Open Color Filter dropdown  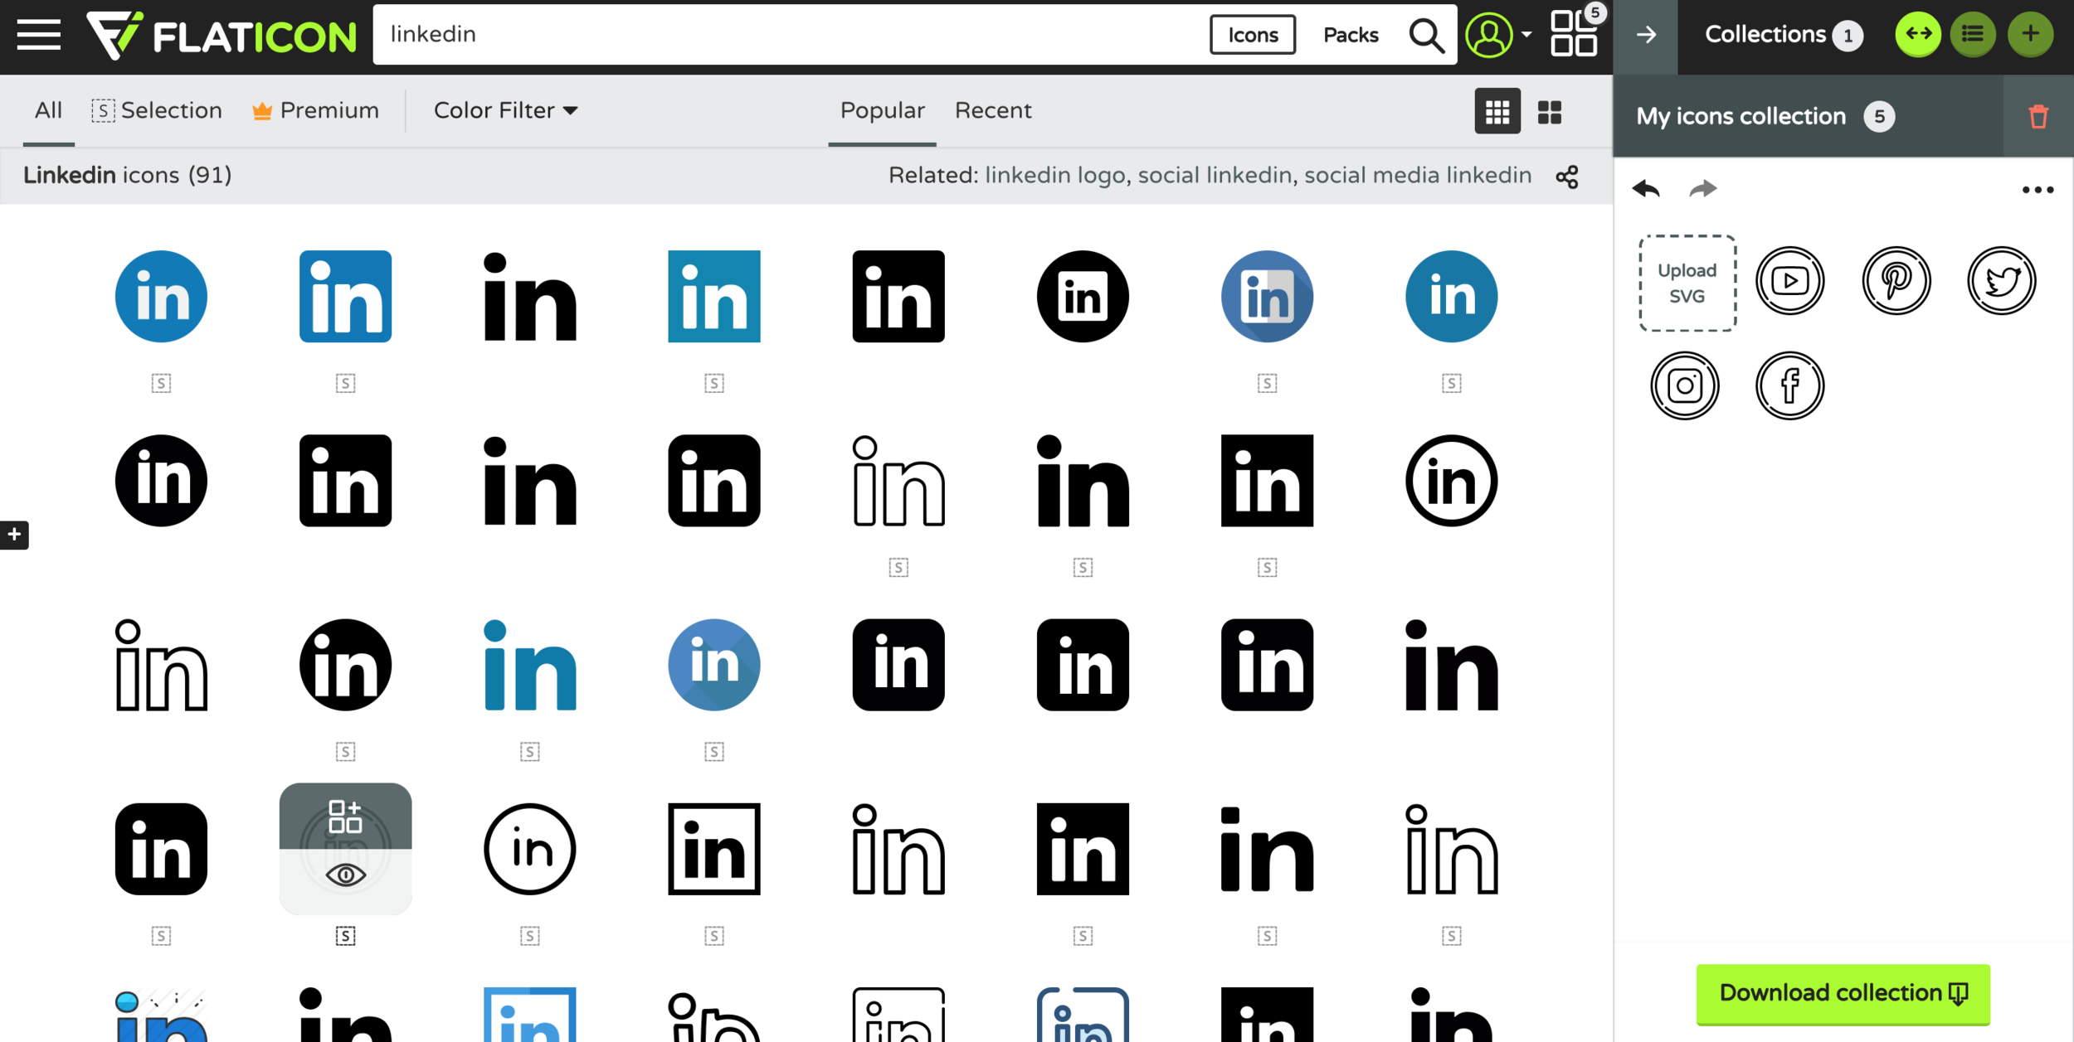coord(505,110)
